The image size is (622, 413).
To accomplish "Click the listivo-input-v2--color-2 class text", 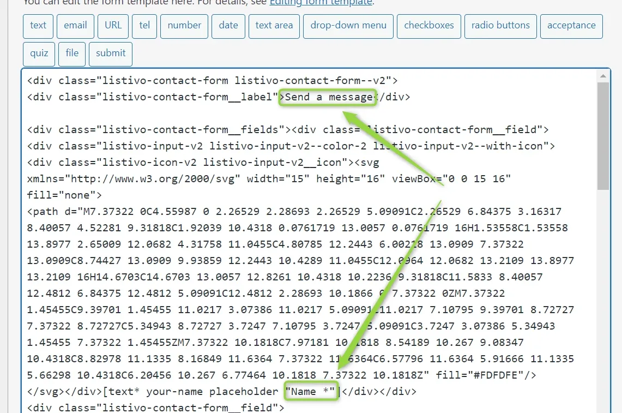I will pos(288,146).
